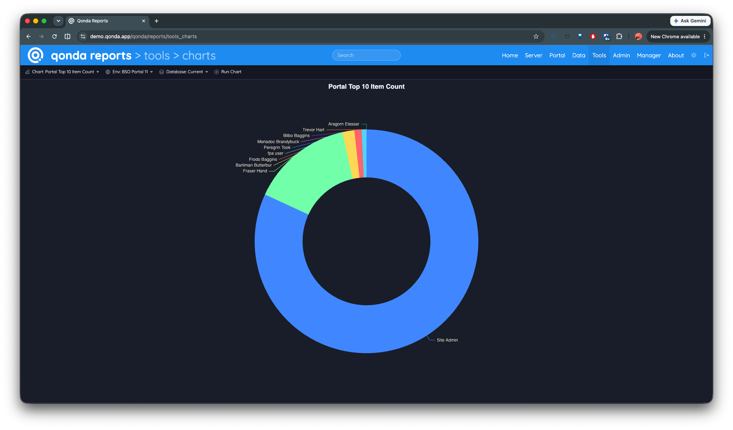Click the Site Admin chart label
The image size is (733, 430).
coord(447,340)
